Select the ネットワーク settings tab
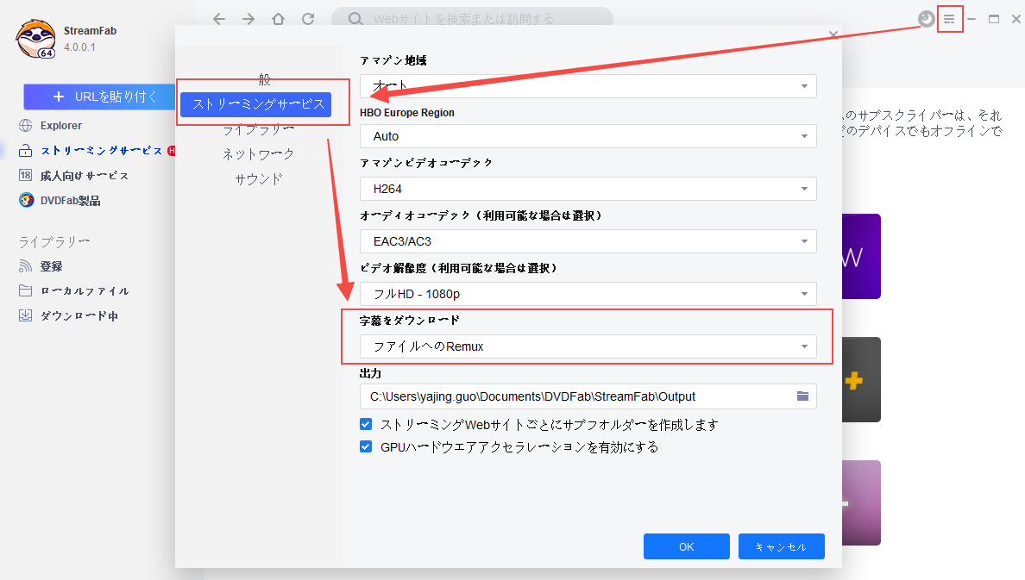 pos(258,154)
